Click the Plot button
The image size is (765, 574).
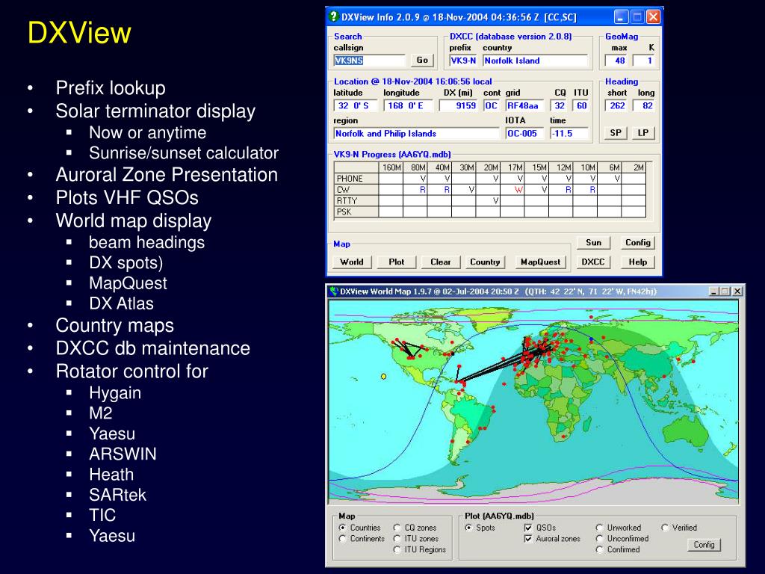[x=397, y=262]
